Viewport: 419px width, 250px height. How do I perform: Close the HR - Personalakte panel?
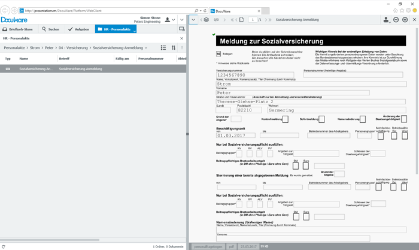[x=181, y=38]
